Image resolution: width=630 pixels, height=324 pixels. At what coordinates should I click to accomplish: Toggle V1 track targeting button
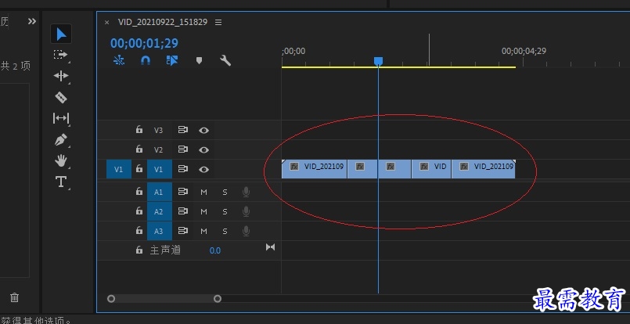click(x=160, y=169)
